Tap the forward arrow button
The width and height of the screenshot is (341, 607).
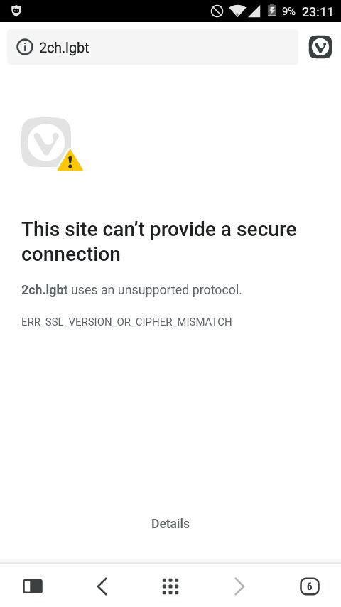pos(239,586)
